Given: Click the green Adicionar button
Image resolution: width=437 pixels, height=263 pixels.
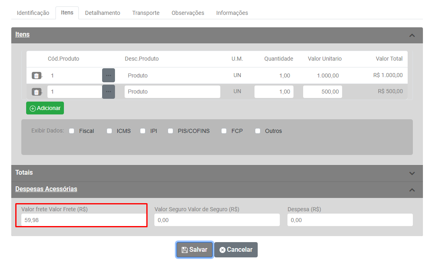Looking at the screenshot, I should (x=45, y=108).
